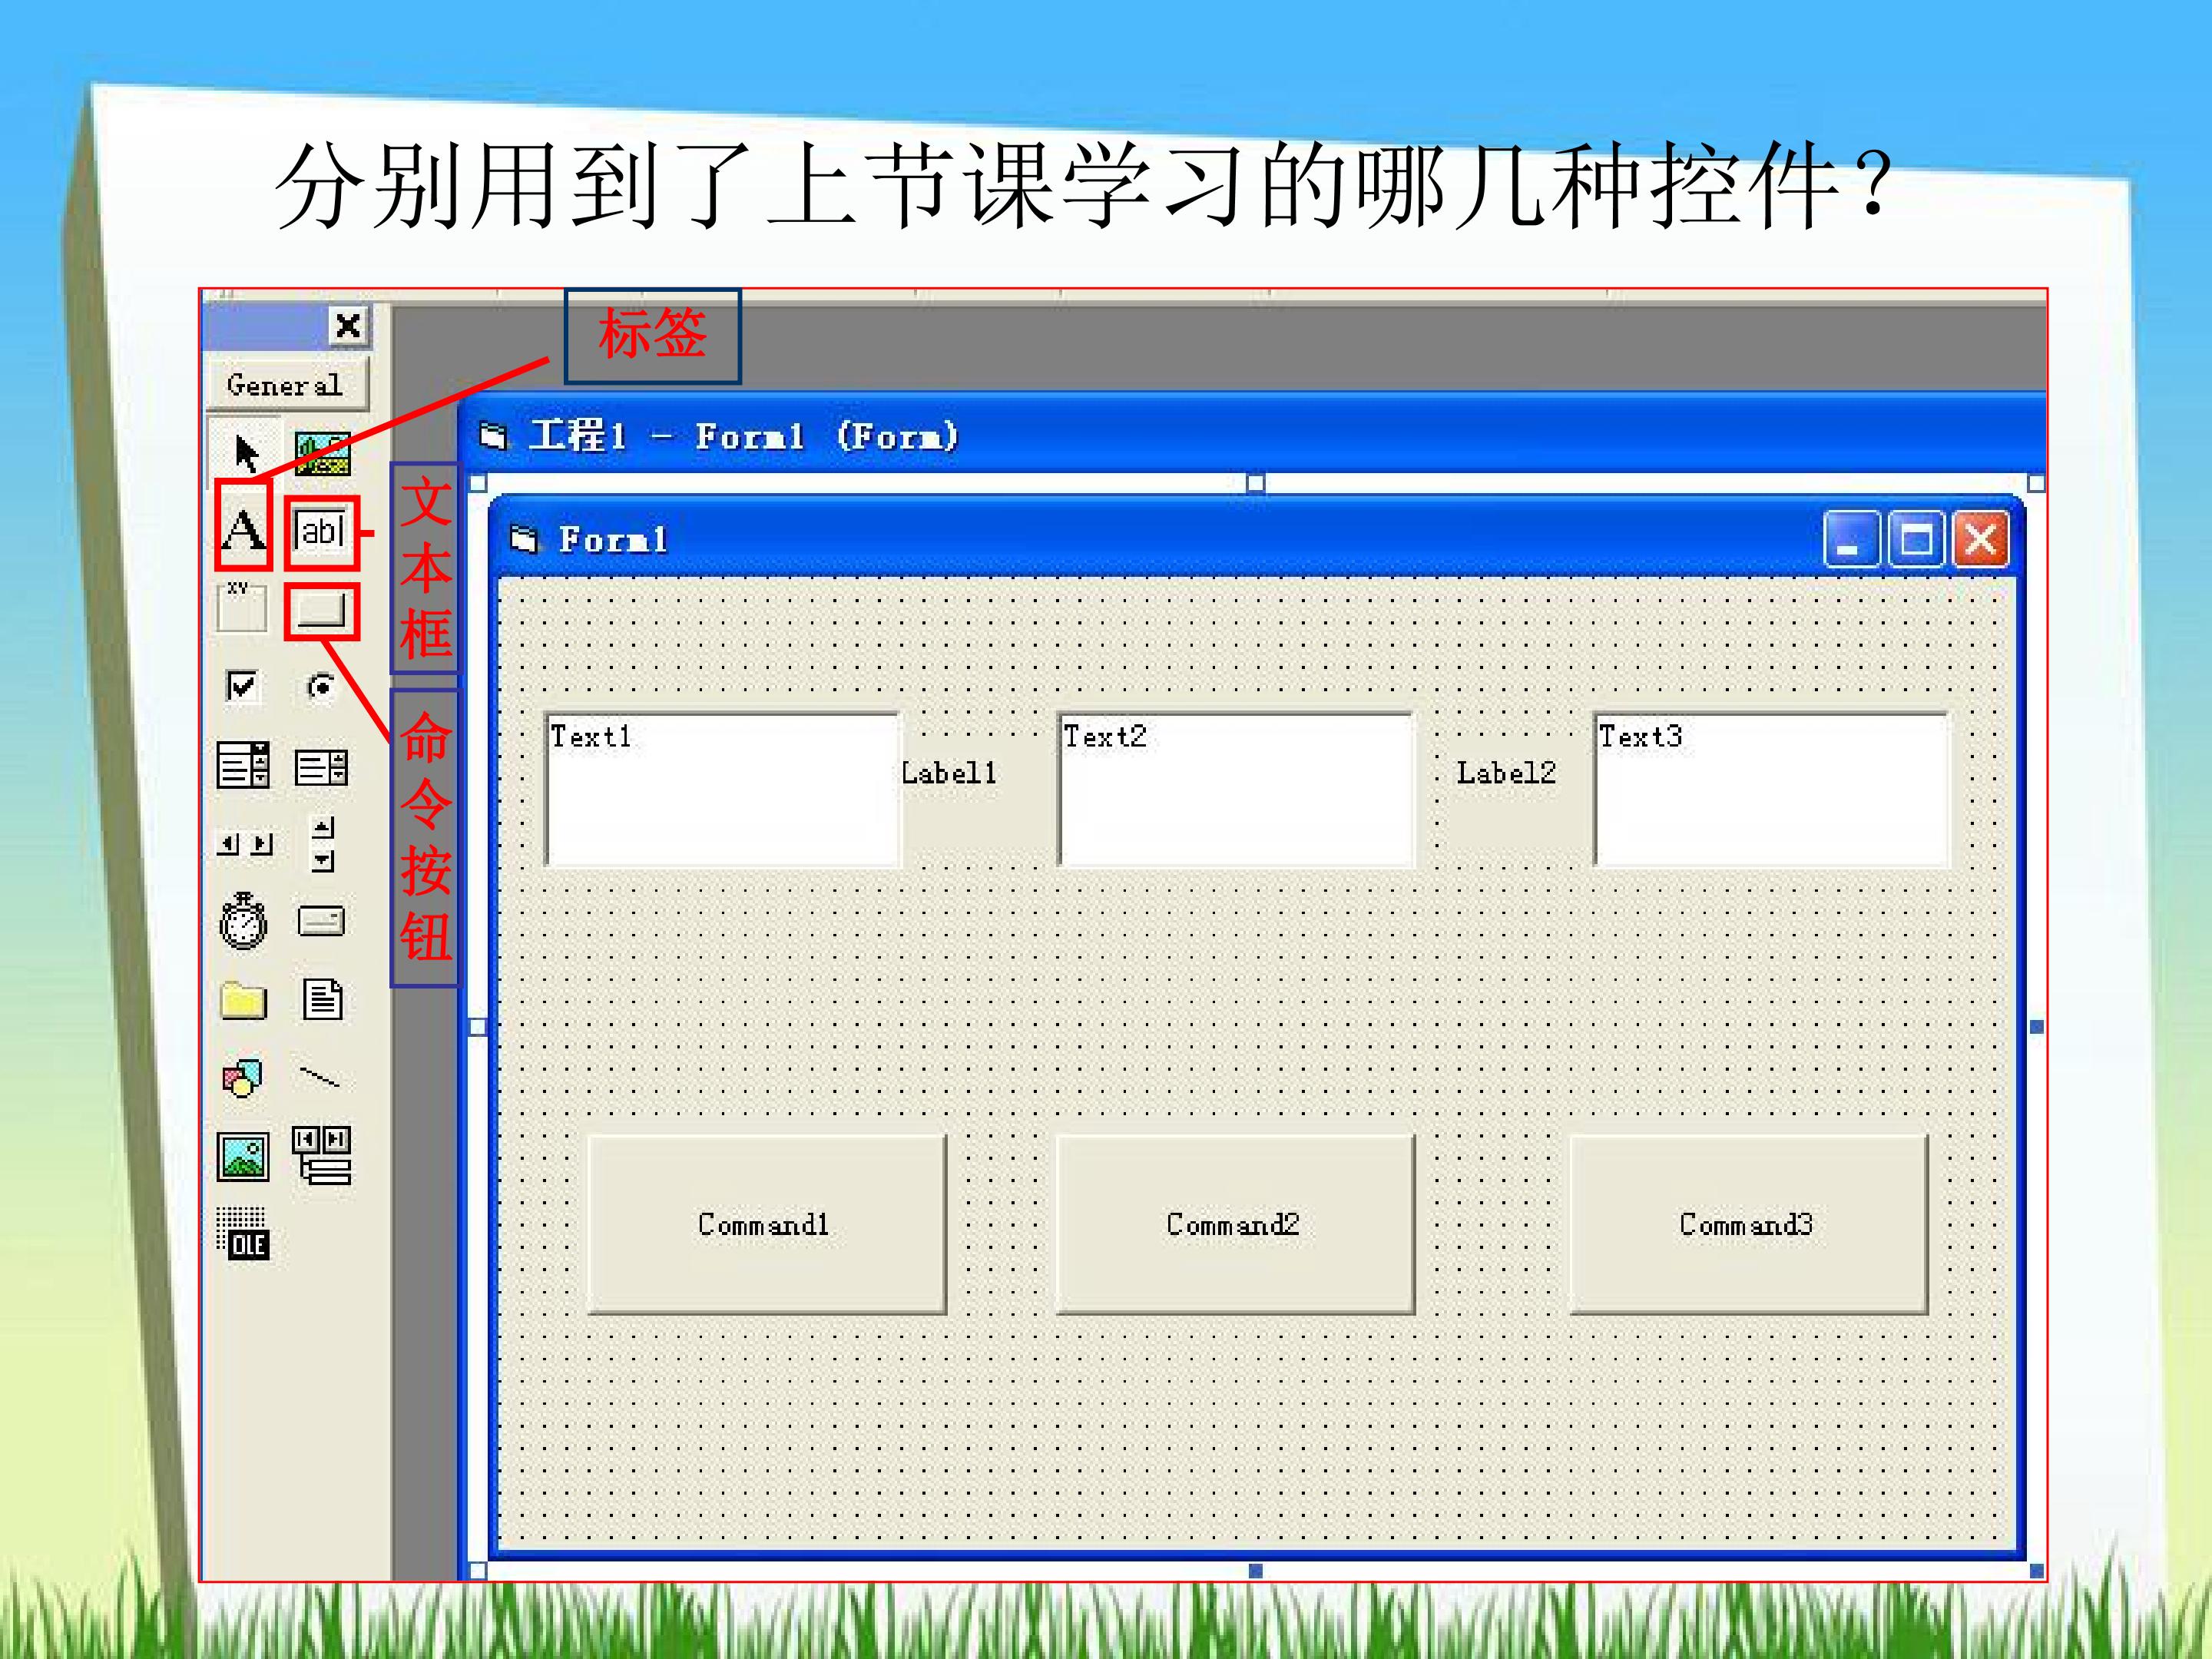Image resolution: width=2212 pixels, height=1659 pixels.
Task: Select the OptionButton tool
Action: click(x=321, y=687)
